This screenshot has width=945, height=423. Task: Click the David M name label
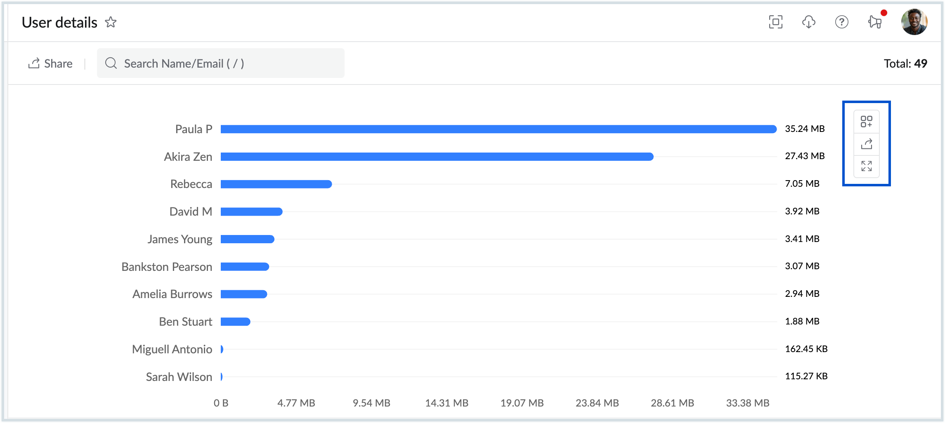point(191,211)
